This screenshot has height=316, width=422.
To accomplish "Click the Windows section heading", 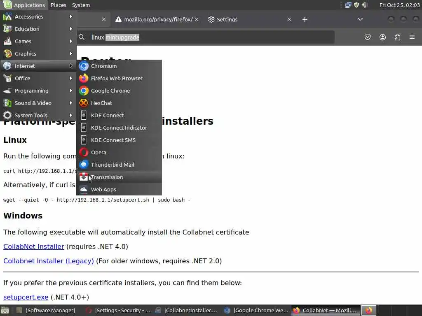I will coord(23,216).
